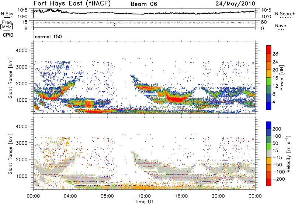
Task: Click the date "24/May/2010"
Action: coord(235,4)
